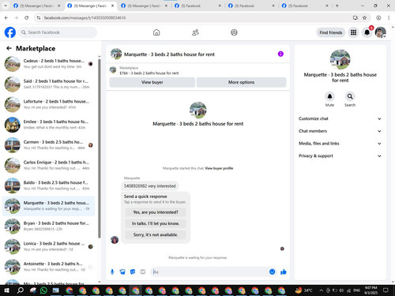Record a voice clip with microphone icon
Screen dimensions: 395x296
pyautogui.click(x=112, y=272)
